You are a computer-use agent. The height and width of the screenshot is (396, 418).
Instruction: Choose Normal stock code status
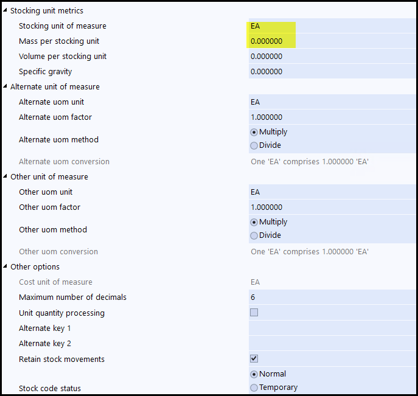[254, 374]
